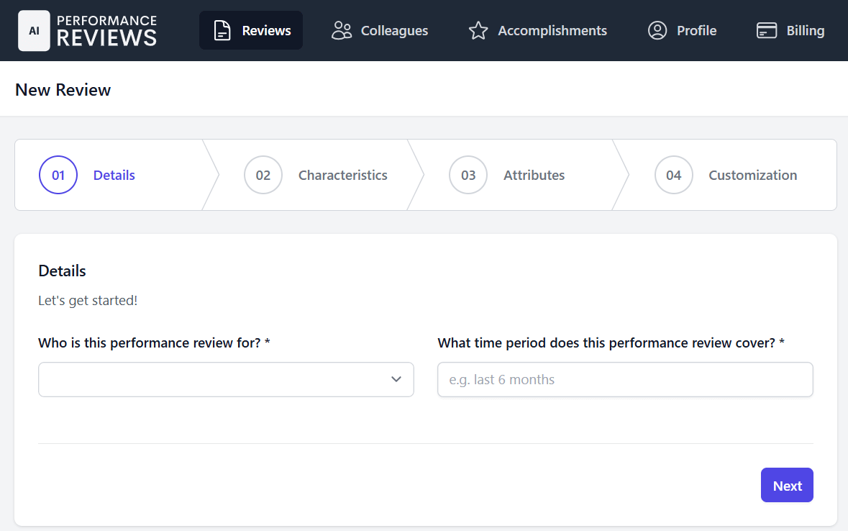Click the Colleagues people icon
The width and height of the screenshot is (848, 531).
click(341, 30)
